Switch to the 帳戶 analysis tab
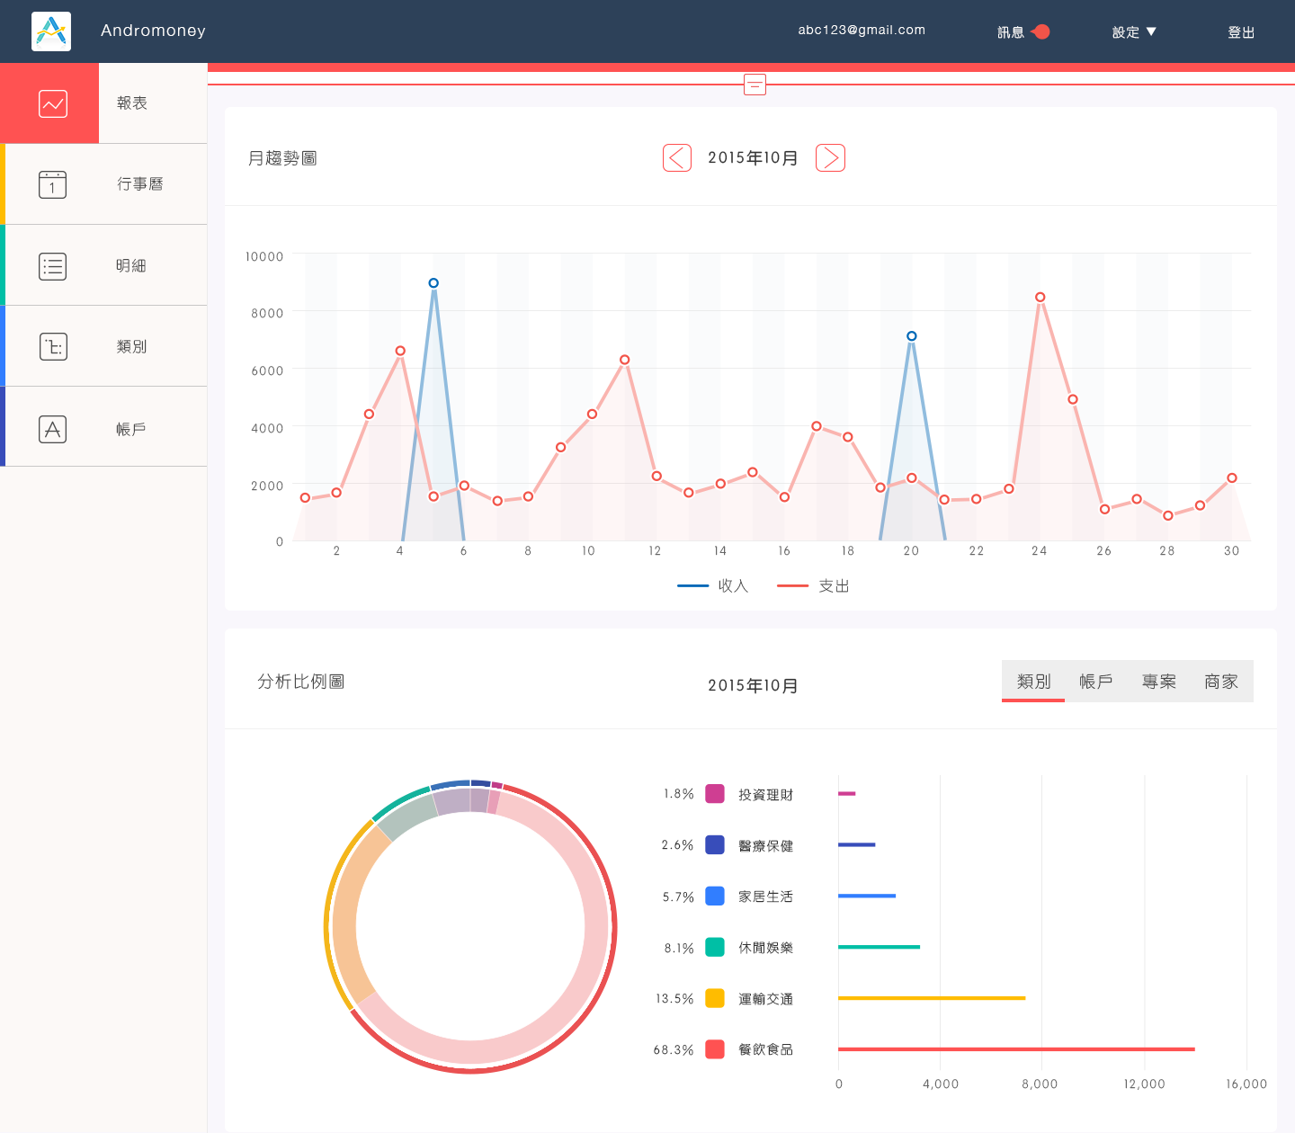Image resolution: width=1295 pixels, height=1133 pixels. (x=1096, y=682)
